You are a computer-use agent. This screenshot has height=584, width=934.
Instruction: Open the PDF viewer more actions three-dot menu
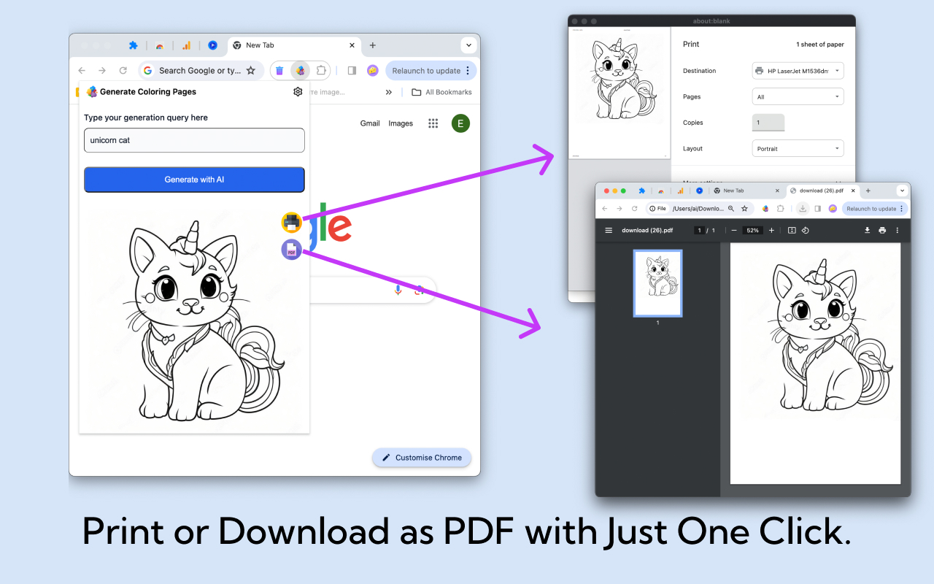(x=898, y=230)
